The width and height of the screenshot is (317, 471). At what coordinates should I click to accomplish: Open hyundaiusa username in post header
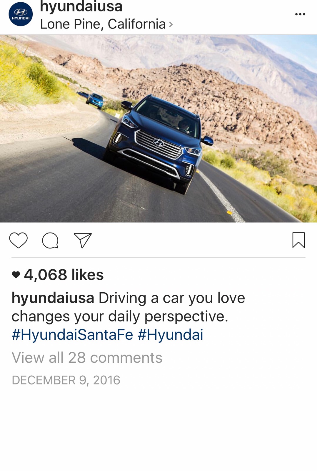click(x=81, y=6)
